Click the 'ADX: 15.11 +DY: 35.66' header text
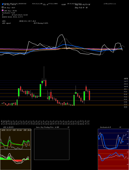The width and height of the screenshot is (129, 170). (x=11, y=130)
